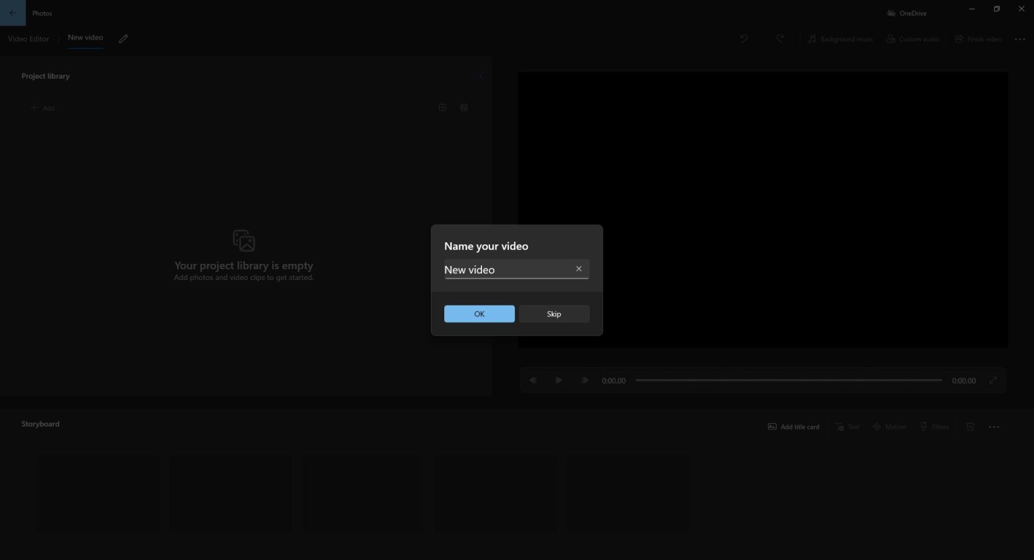Screen dimensions: 1034x560
Task: Switch project library to grid view
Action: [x=464, y=107]
